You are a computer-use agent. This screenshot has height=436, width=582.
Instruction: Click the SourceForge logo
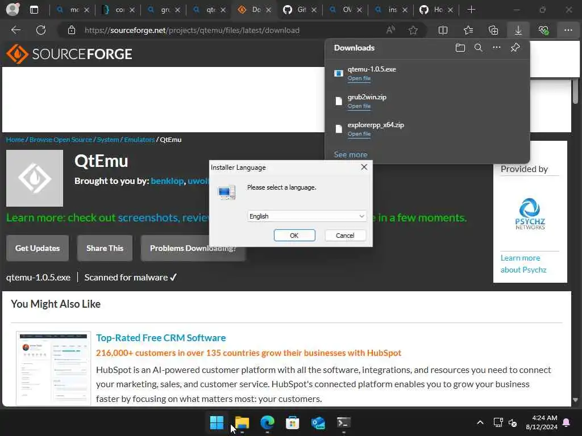coord(69,54)
